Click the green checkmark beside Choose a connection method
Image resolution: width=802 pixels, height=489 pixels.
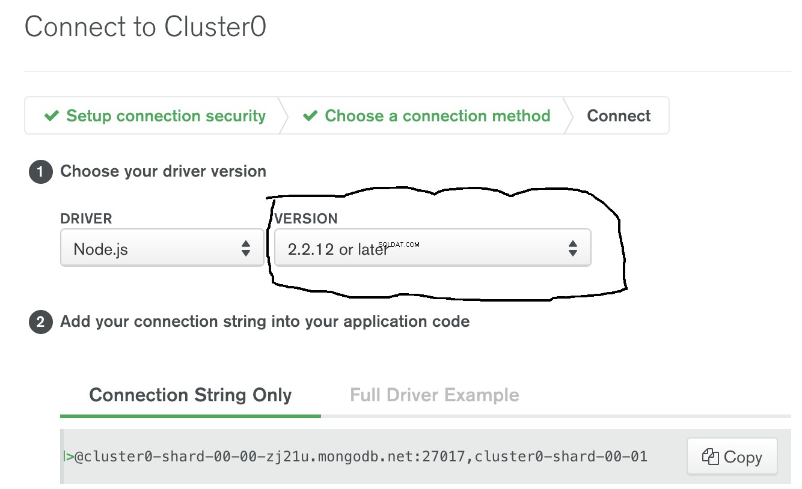tap(310, 115)
